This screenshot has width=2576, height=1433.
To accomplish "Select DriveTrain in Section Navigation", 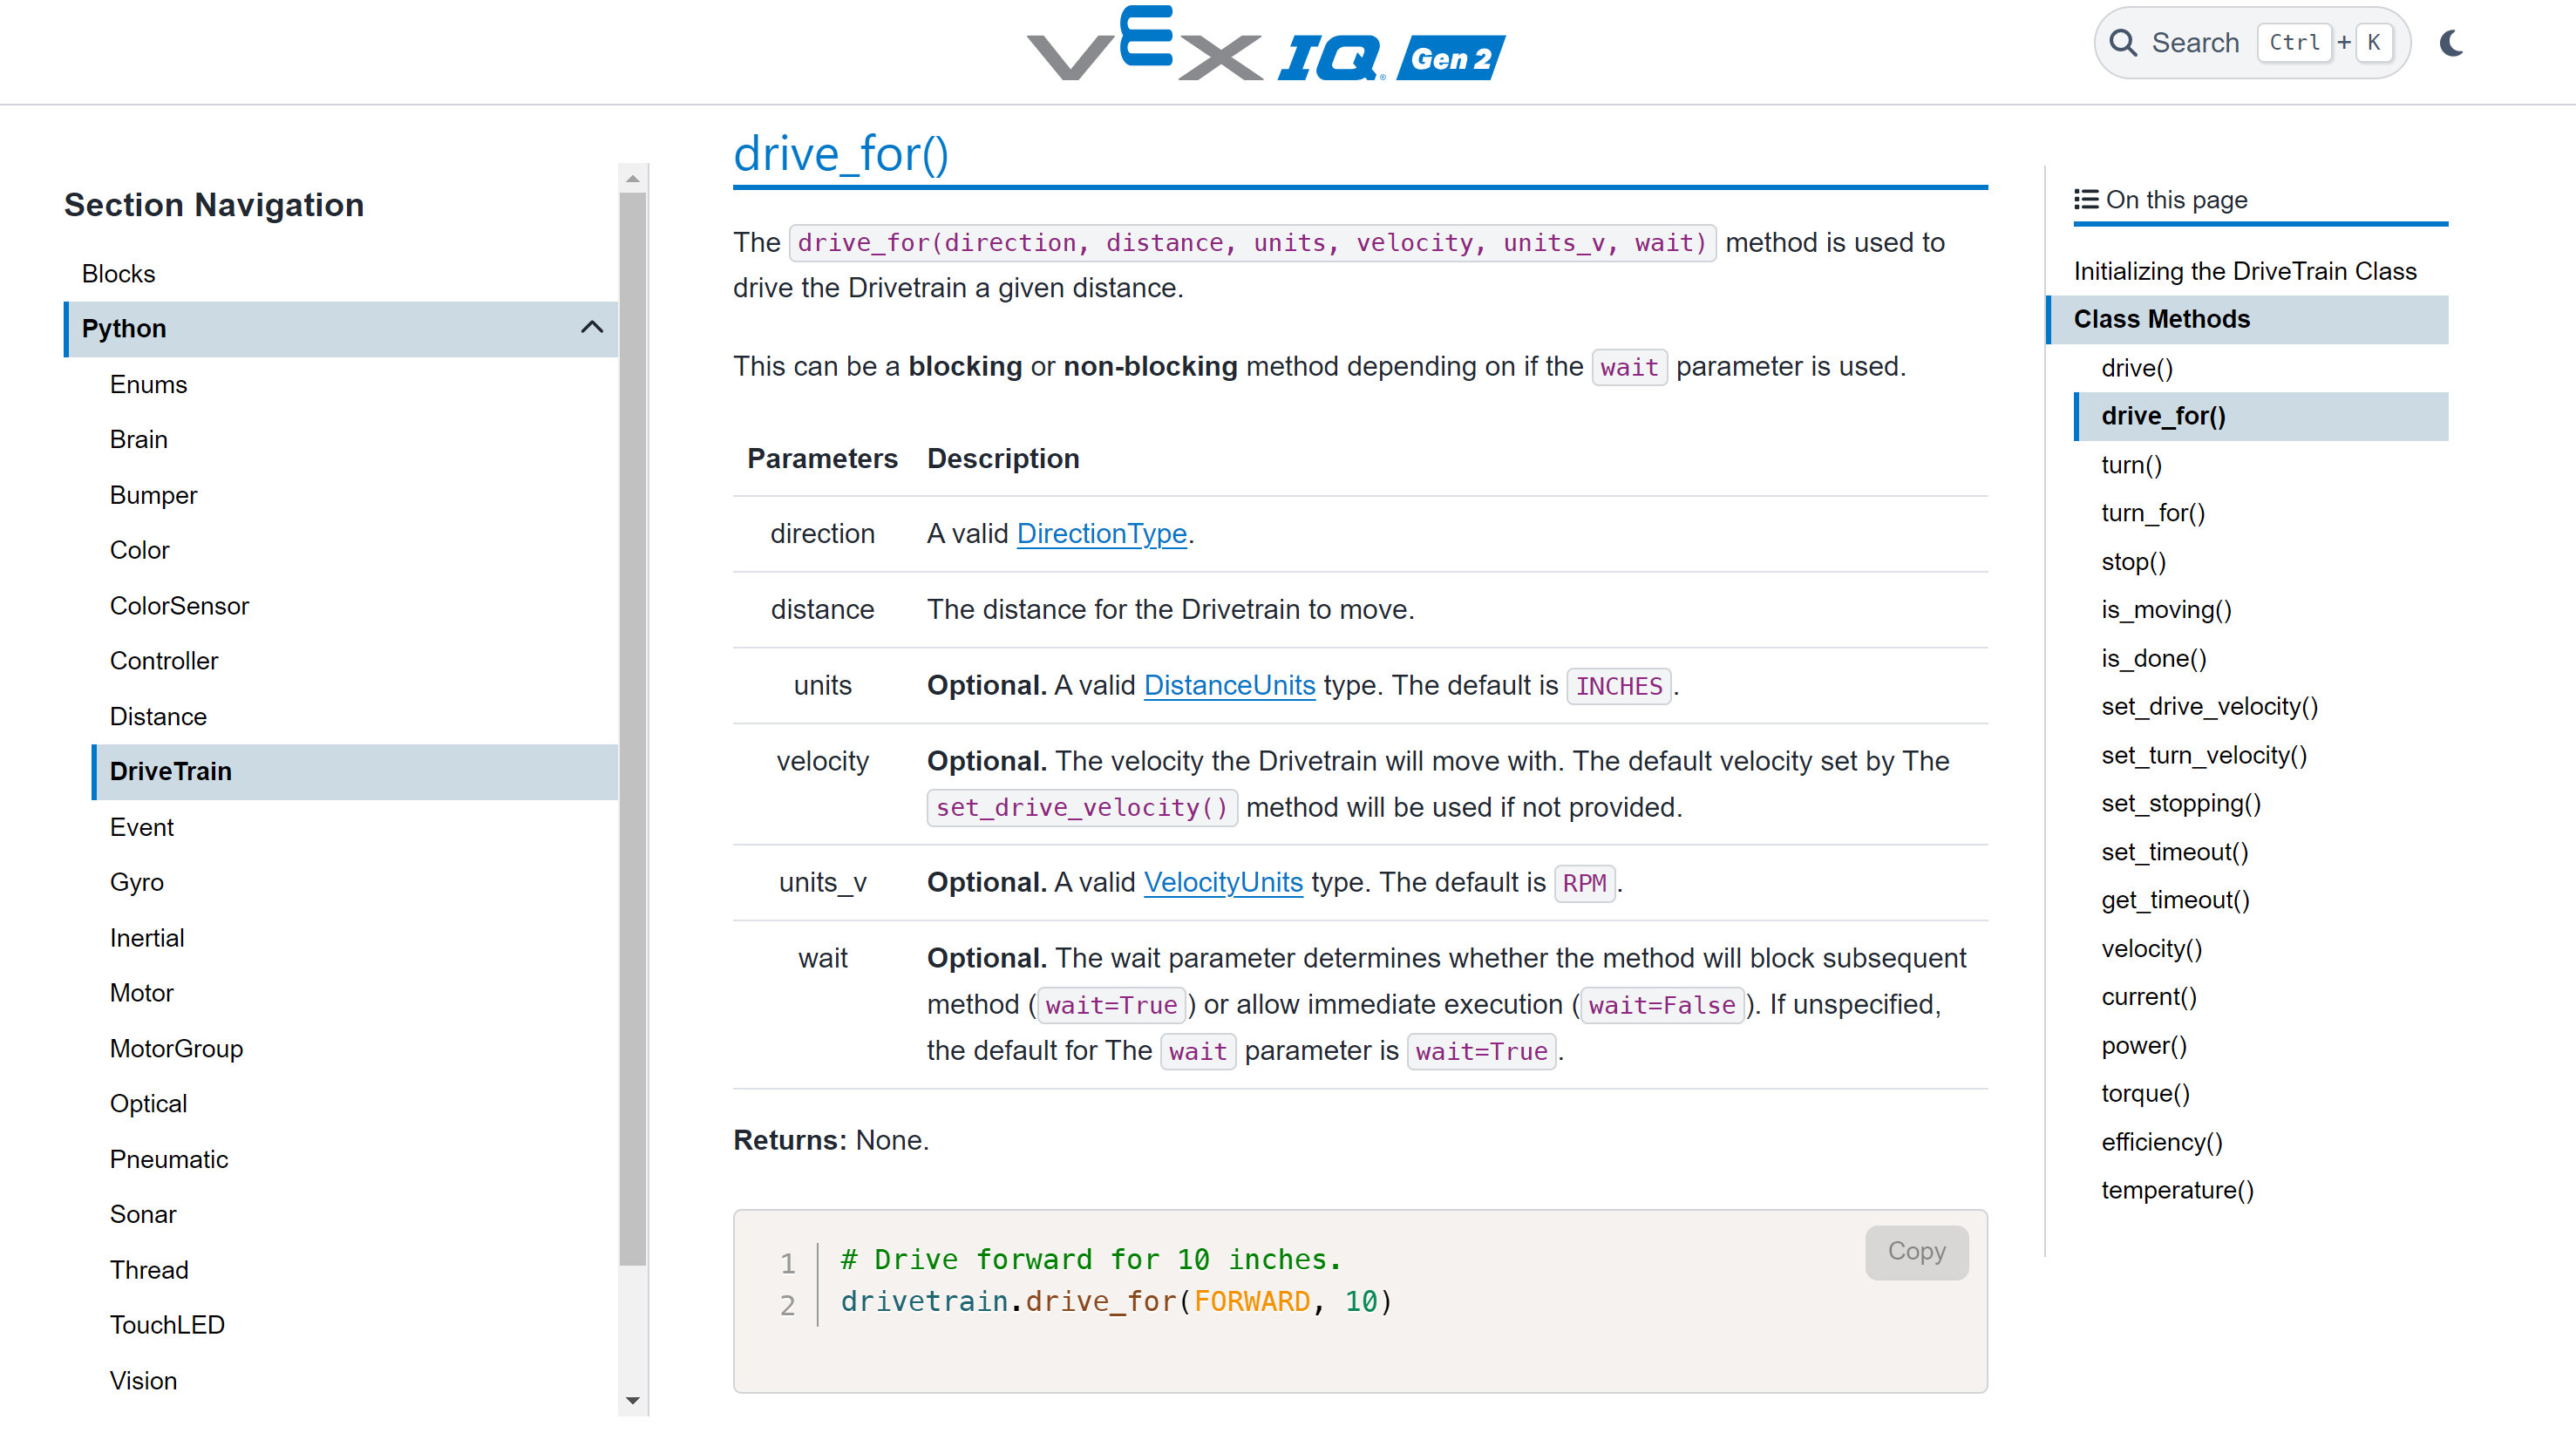I will [x=170, y=771].
